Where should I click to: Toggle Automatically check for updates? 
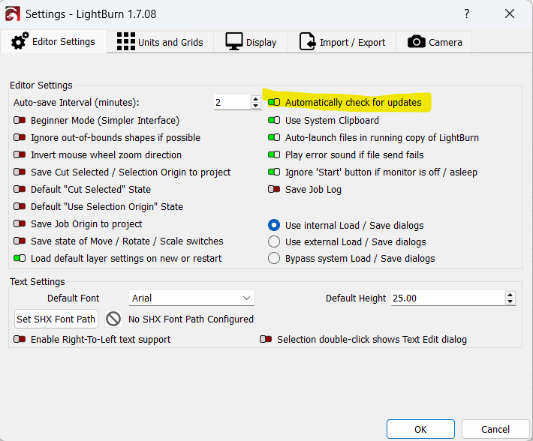point(274,102)
